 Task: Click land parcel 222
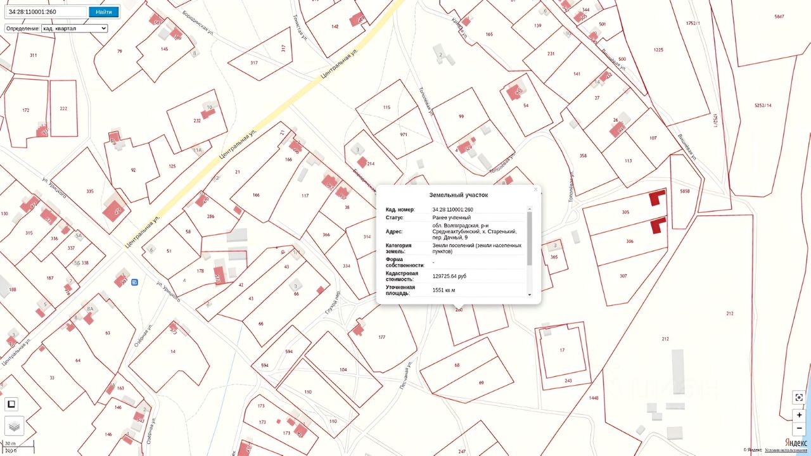coord(63,108)
